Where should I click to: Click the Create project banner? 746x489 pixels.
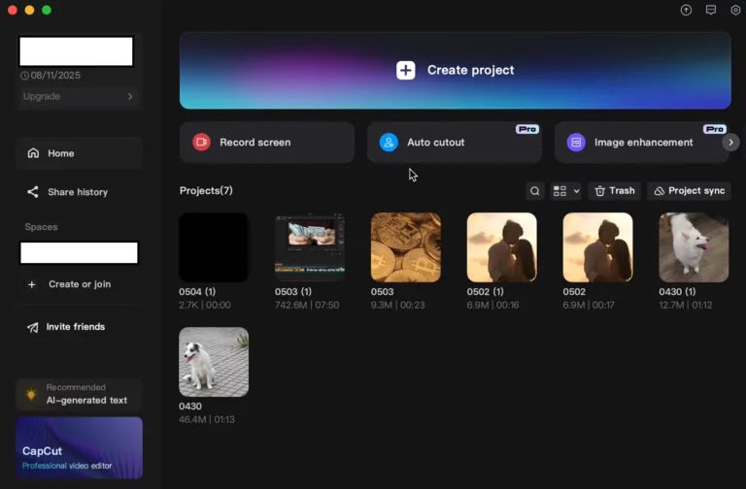click(x=455, y=70)
